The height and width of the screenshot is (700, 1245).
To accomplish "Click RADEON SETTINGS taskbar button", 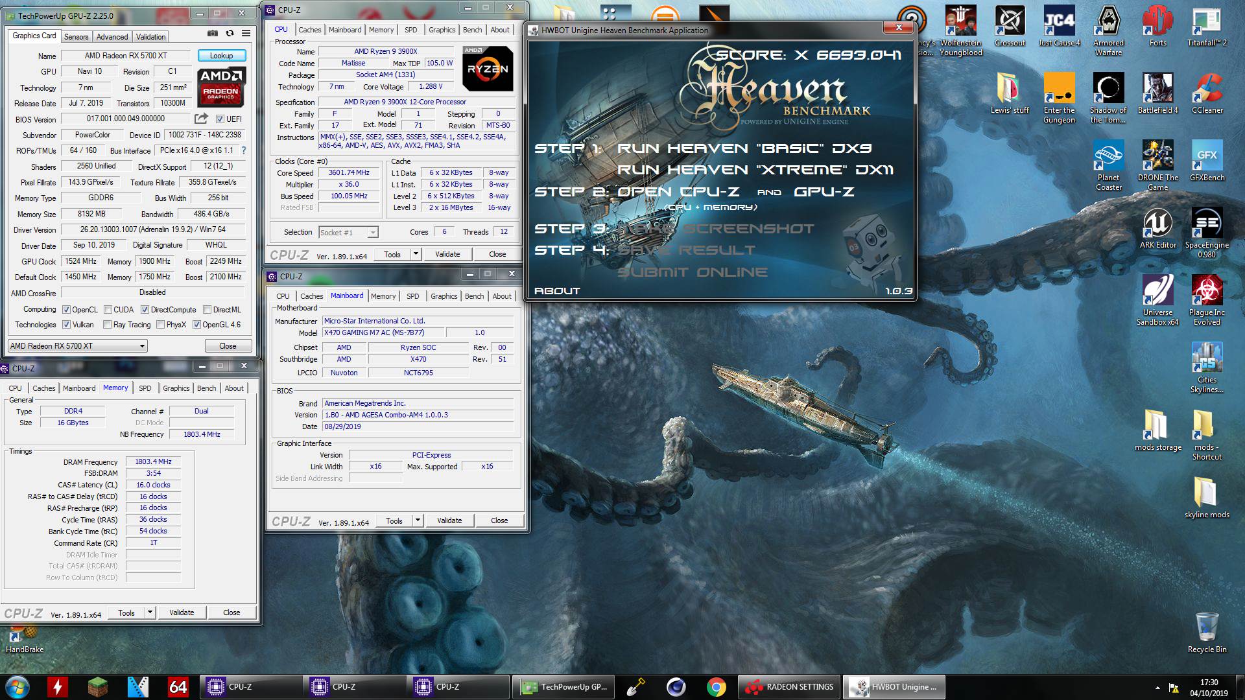I will tap(789, 687).
